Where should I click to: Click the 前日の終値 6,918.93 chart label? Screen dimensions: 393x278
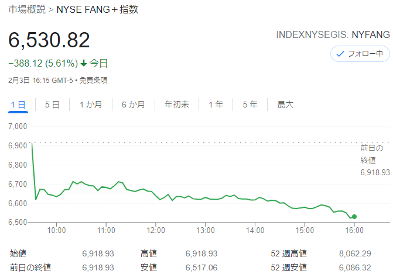(x=375, y=160)
